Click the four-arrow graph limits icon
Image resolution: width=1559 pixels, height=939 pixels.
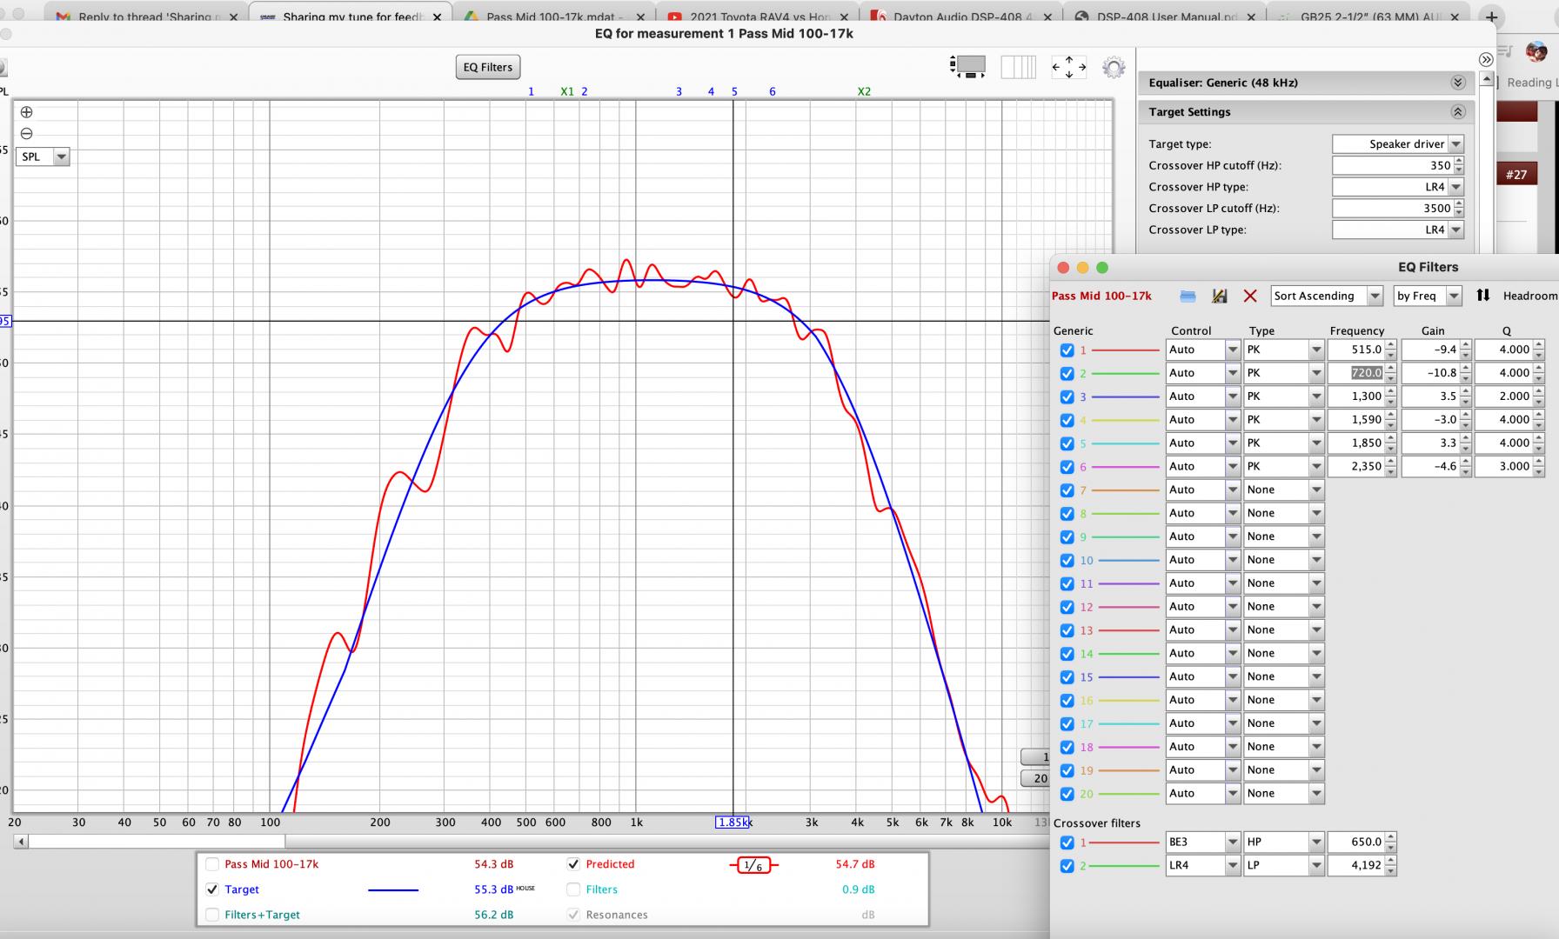(1068, 67)
